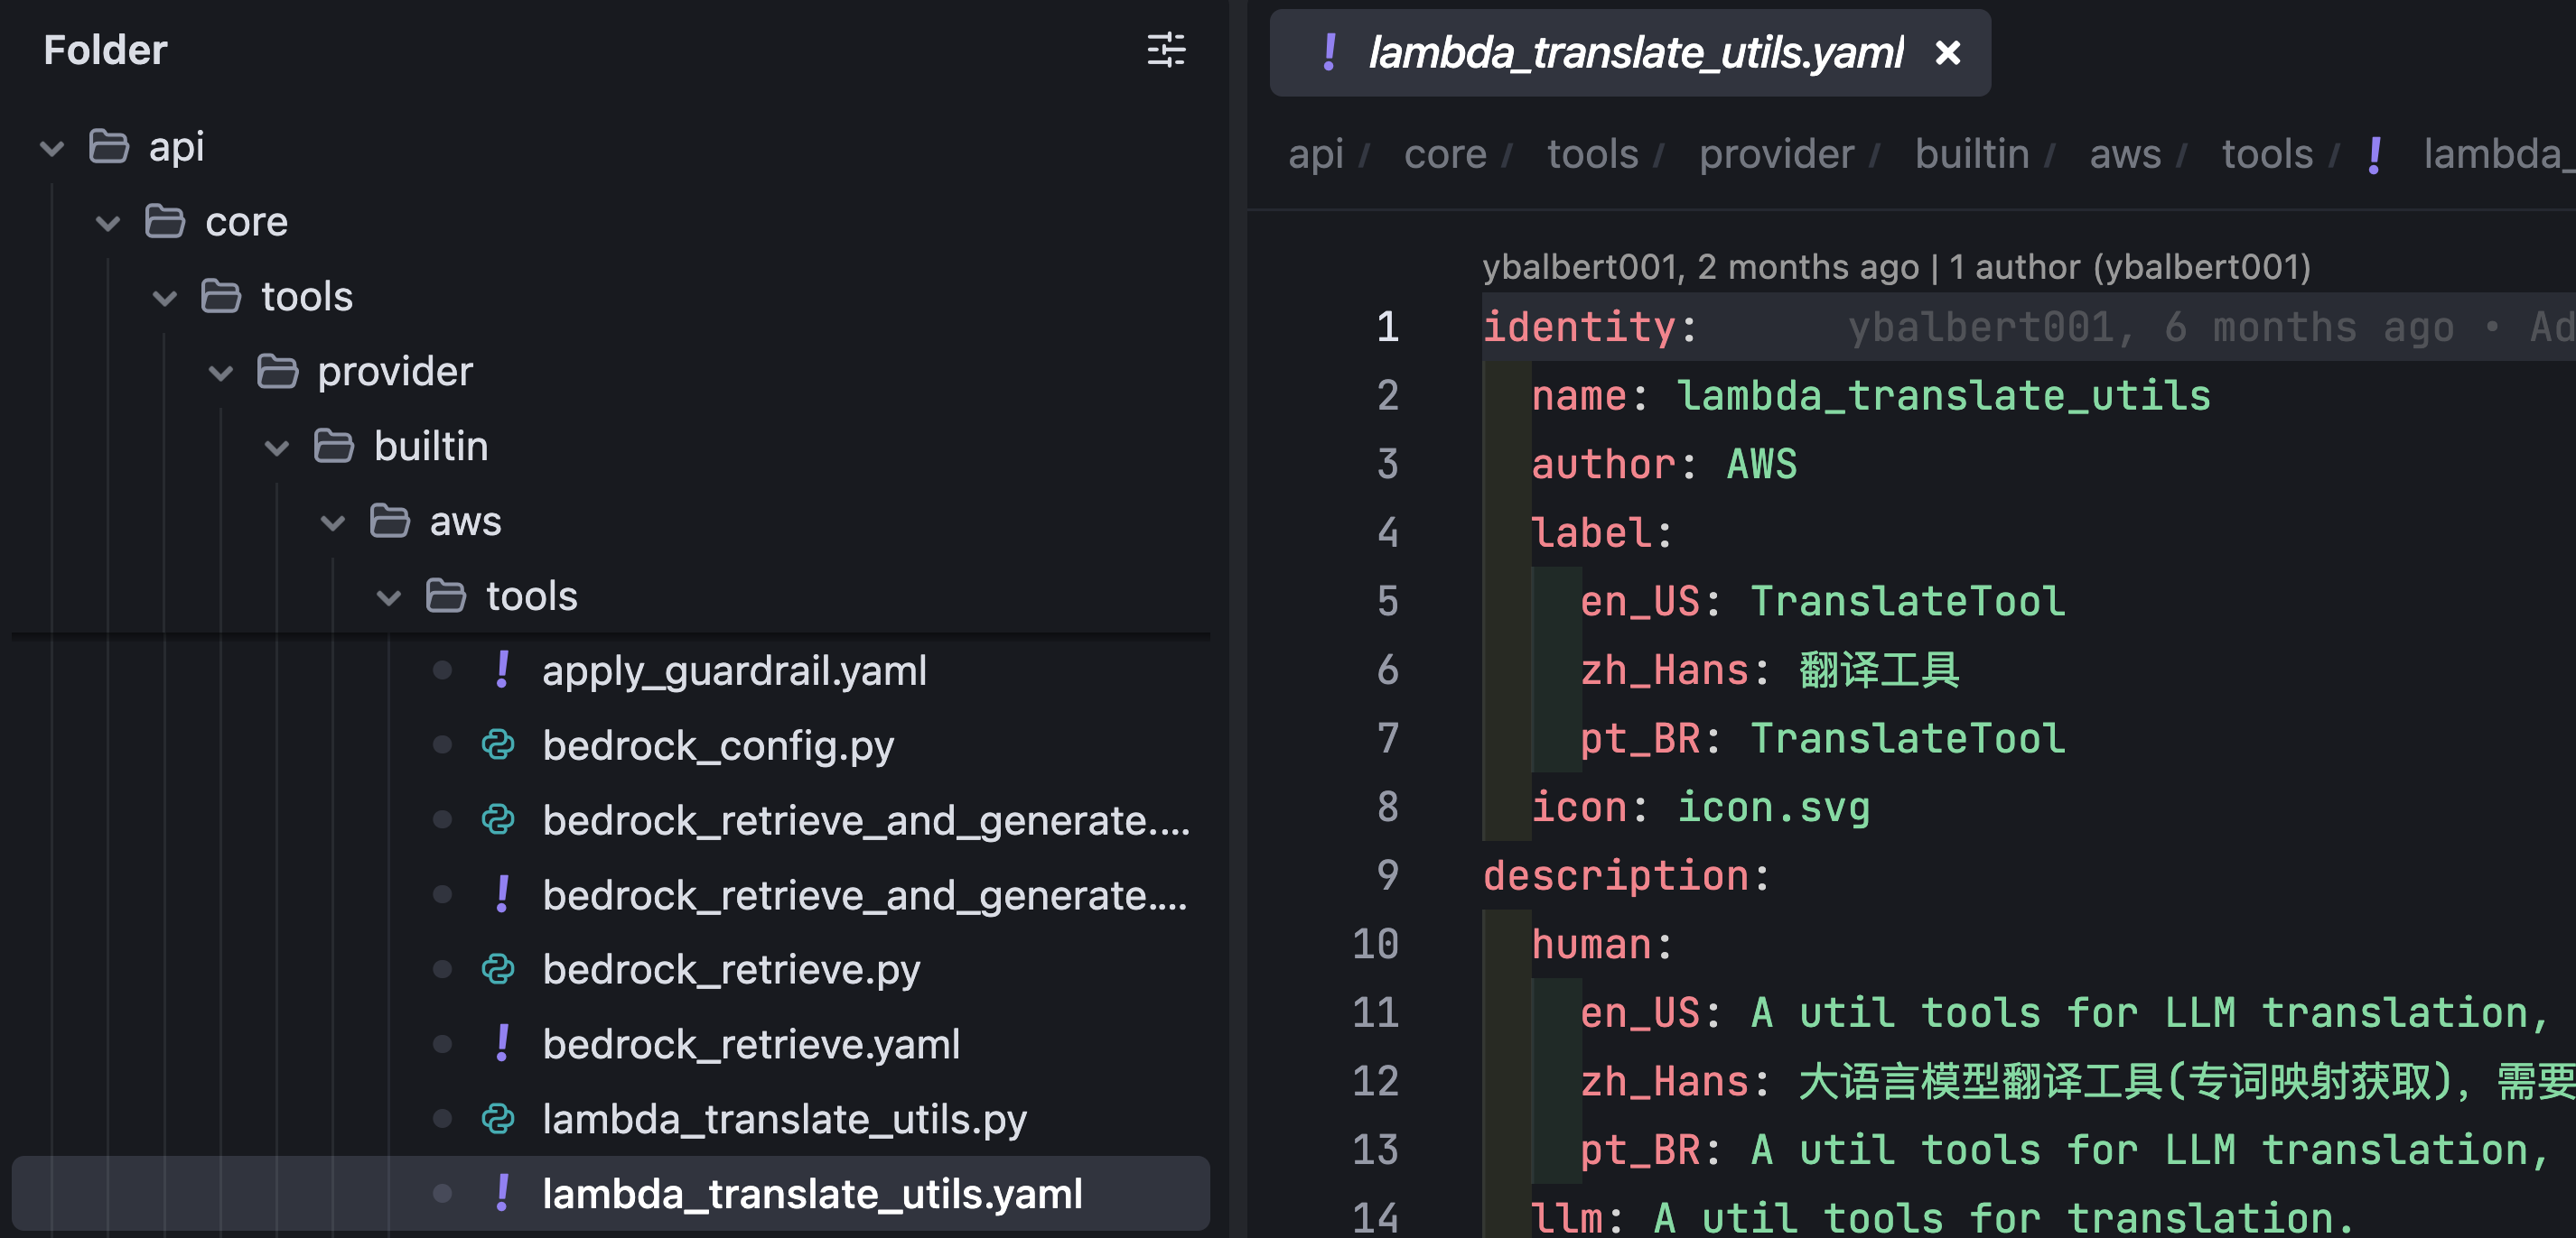Click the YAML icon in the editor tab
Viewport: 2576px width, 1238px height.
tap(1329, 52)
